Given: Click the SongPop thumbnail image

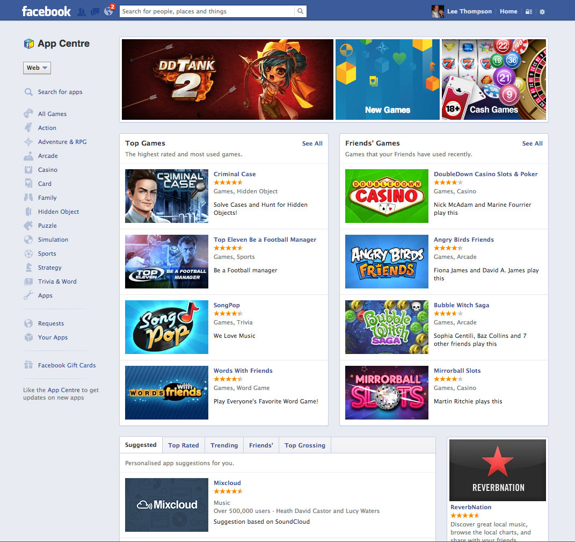Looking at the screenshot, I should coord(166,327).
